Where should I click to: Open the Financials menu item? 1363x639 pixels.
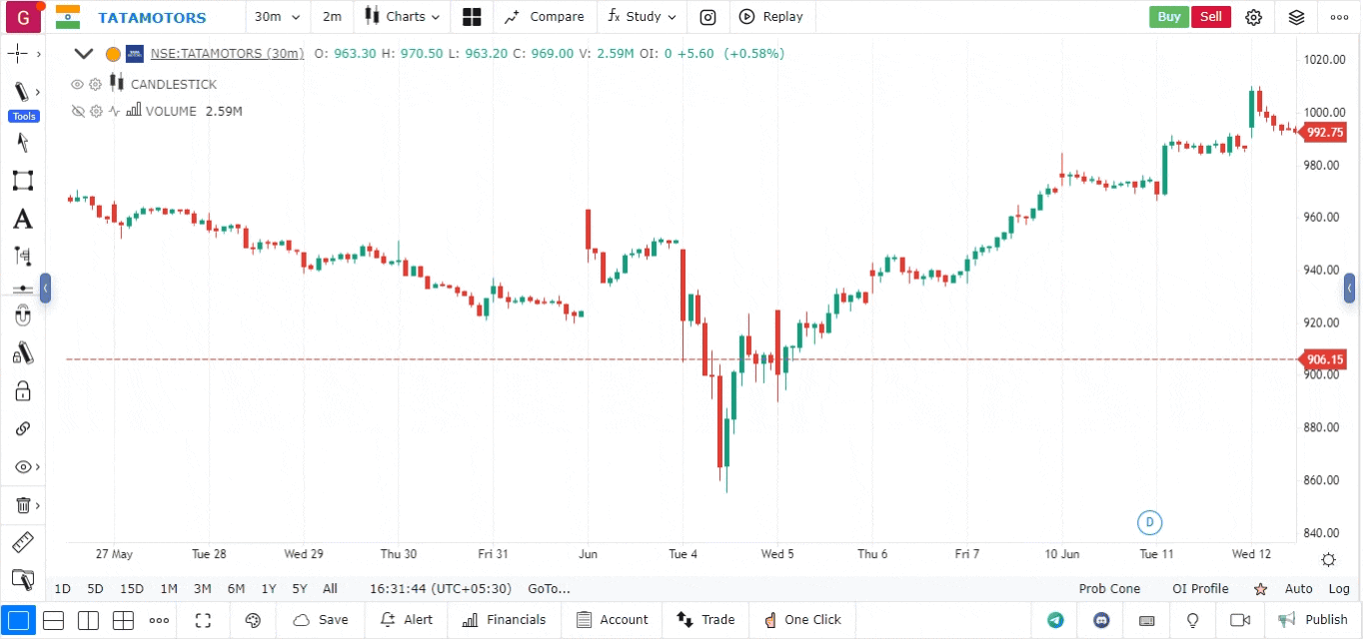coord(505,620)
